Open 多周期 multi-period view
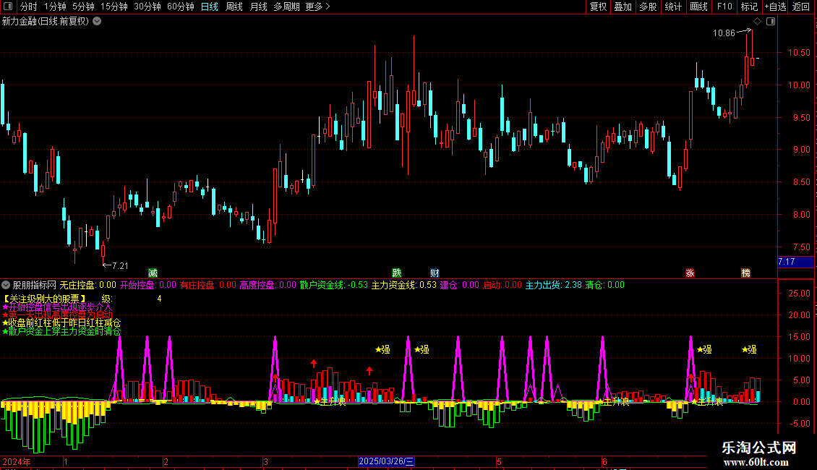Viewport: 817px width, 470px height. click(x=286, y=7)
